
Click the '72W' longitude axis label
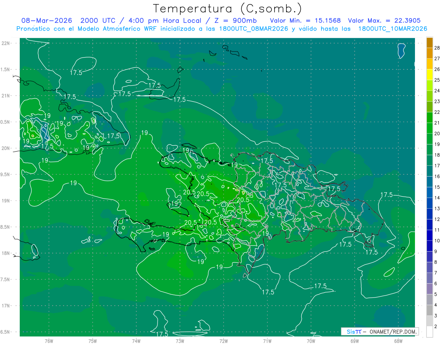224,341
